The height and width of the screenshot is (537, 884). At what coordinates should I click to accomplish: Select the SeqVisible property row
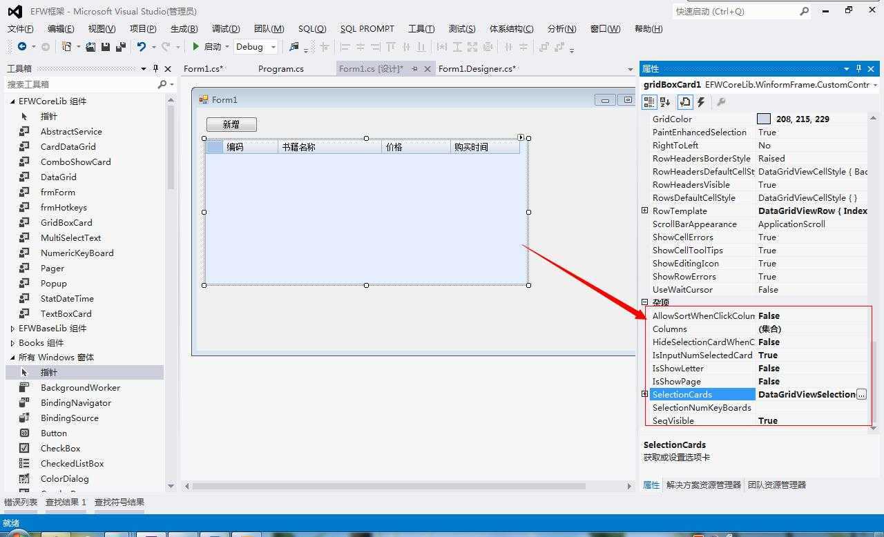coord(758,420)
